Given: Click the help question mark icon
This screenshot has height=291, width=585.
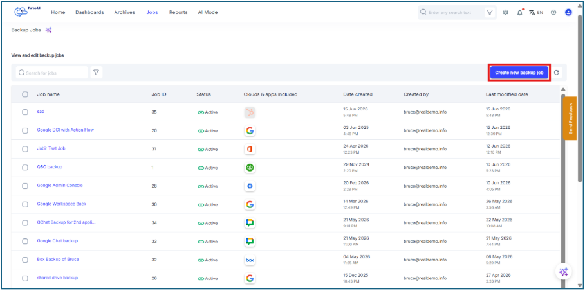Looking at the screenshot, I should click(553, 12).
